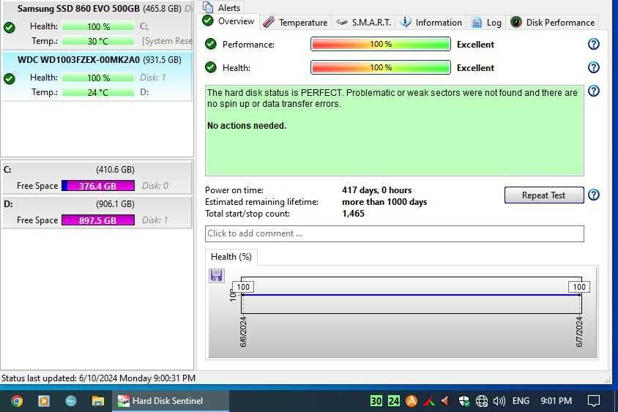This screenshot has width=618, height=412.
Task: Select the Samsung SSD 860 EVO disk
Action: click(97, 25)
